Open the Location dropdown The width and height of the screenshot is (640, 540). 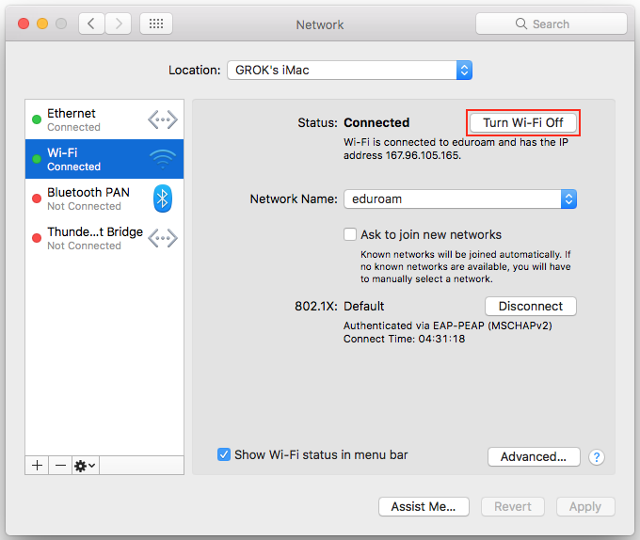coord(349,71)
